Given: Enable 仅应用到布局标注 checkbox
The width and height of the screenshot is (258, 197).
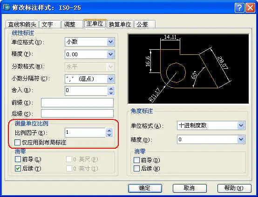Looking at the screenshot, I should tap(17, 143).
